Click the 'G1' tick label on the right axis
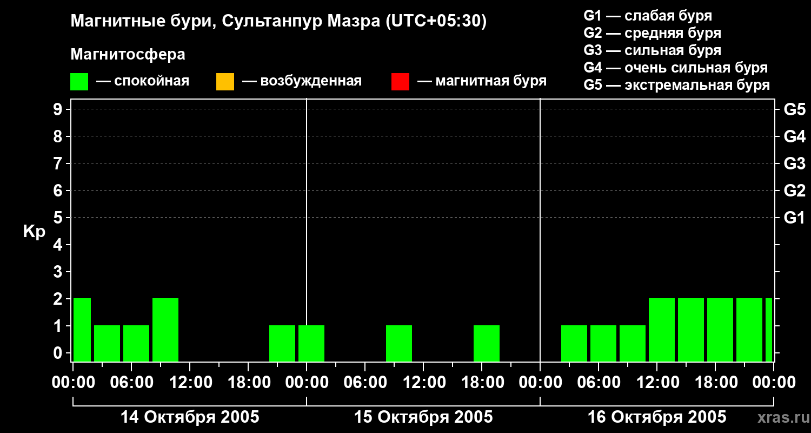This screenshot has height=433, width=811. coord(795,218)
